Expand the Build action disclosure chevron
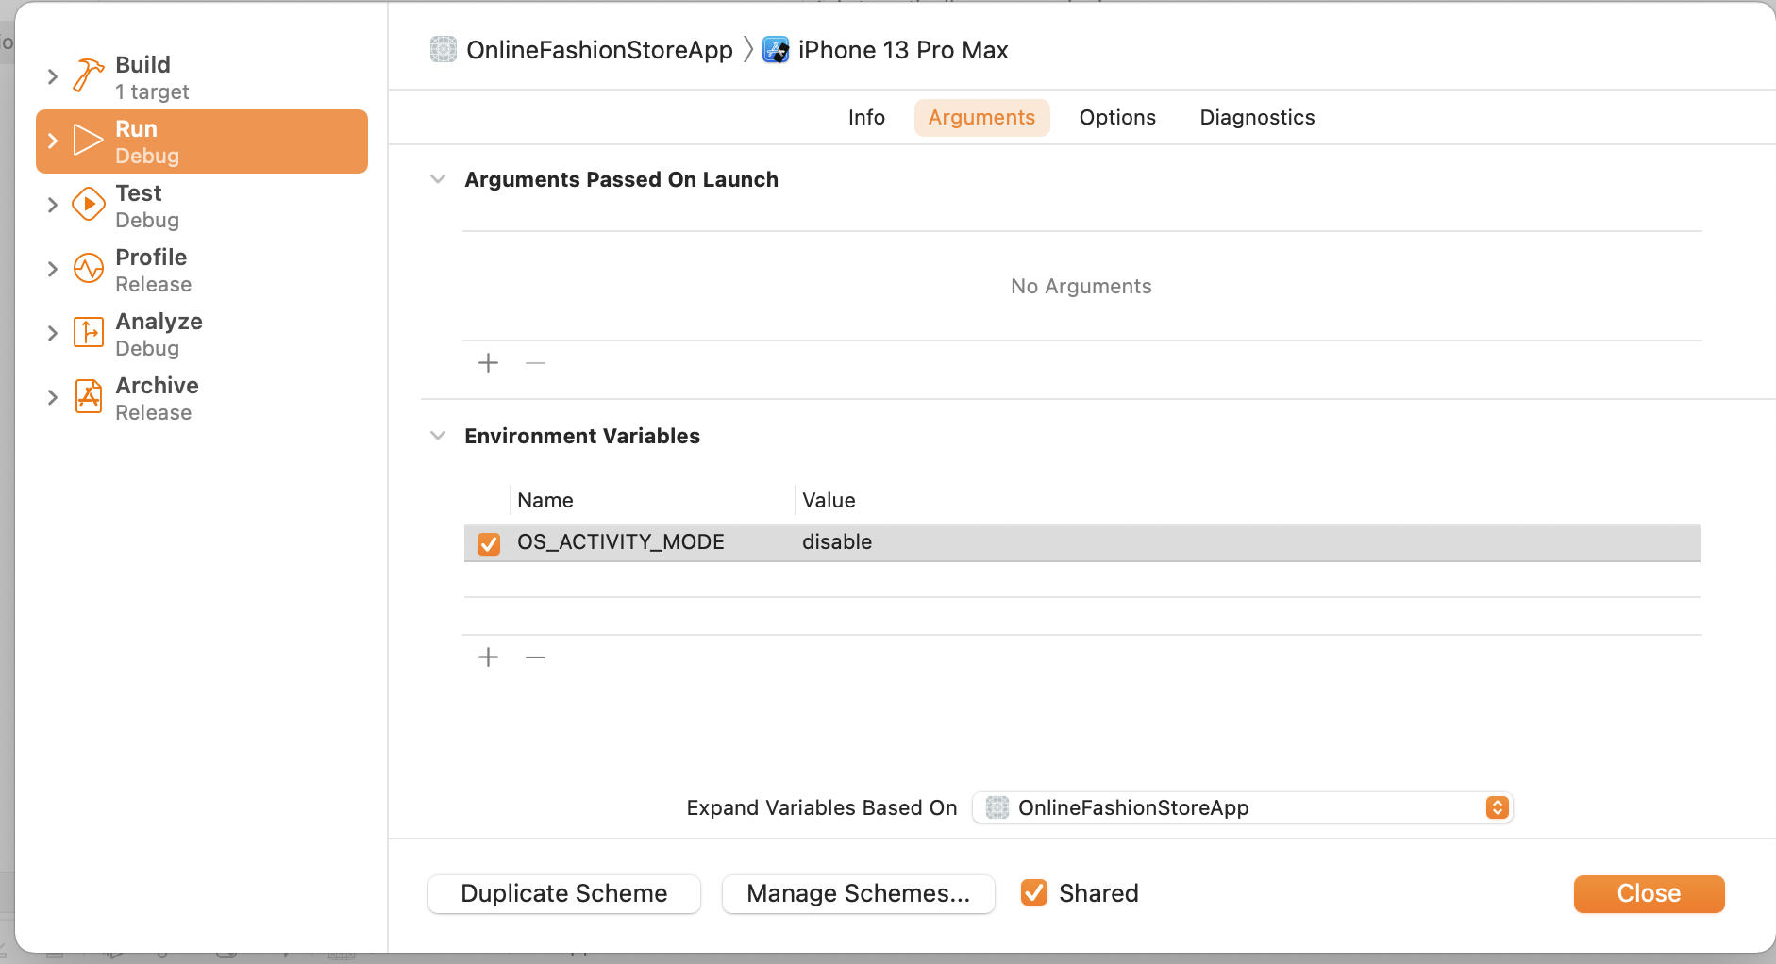The image size is (1776, 964). [53, 76]
